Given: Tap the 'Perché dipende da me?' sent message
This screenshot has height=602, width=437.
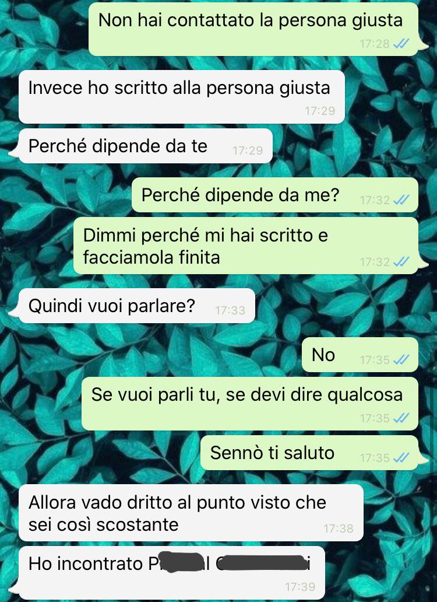Looking at the screenshot, I should (x=275, y=195).
